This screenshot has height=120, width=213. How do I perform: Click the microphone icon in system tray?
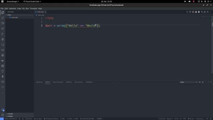point(205,1)
